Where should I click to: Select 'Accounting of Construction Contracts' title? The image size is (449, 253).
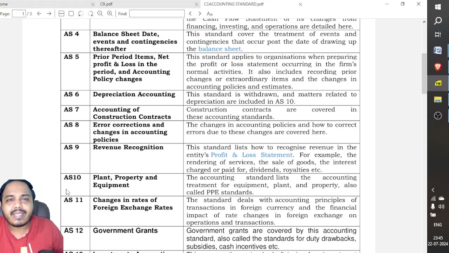pos(132,113)
